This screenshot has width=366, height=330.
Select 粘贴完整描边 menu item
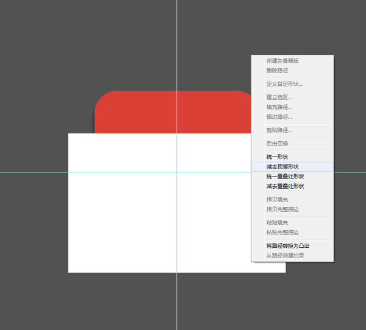point(282,233)
